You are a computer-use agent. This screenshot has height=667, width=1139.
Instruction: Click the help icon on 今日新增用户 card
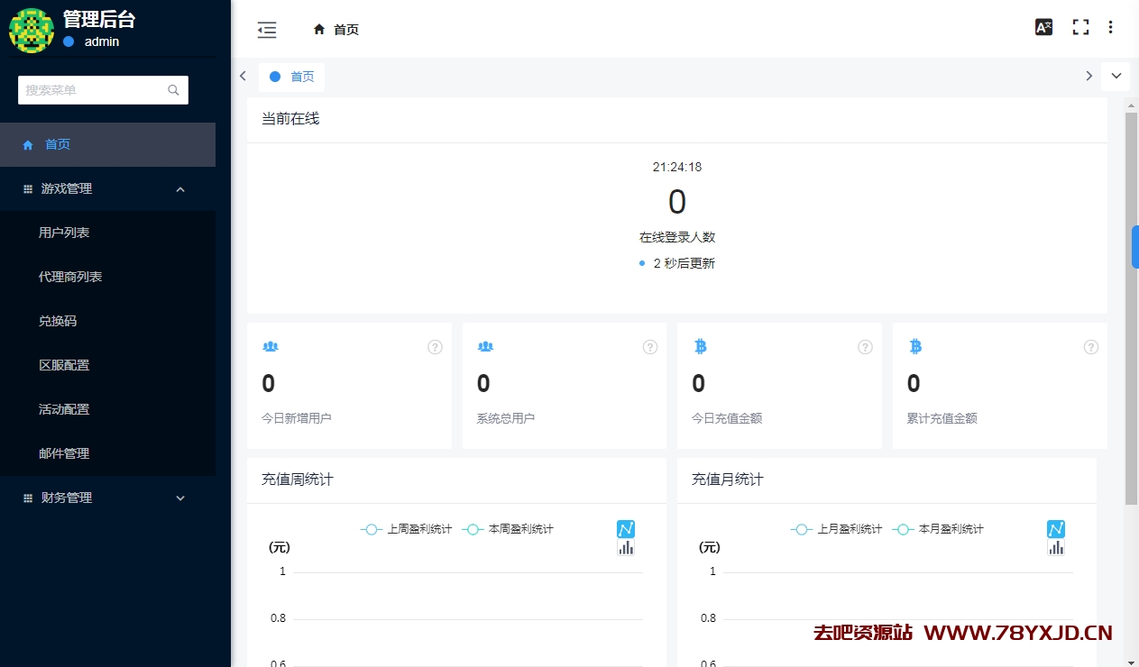435,347
